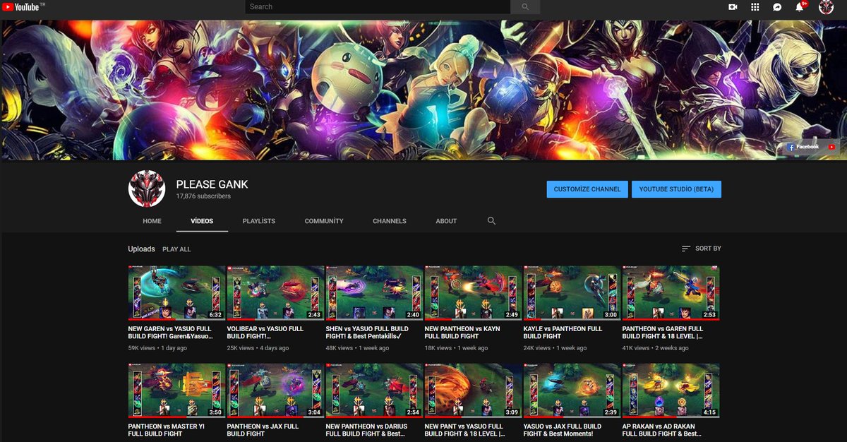Click the CUSTOMIZE CHANNEL button
Screen dimensions: 847x442
coord(587,189)
